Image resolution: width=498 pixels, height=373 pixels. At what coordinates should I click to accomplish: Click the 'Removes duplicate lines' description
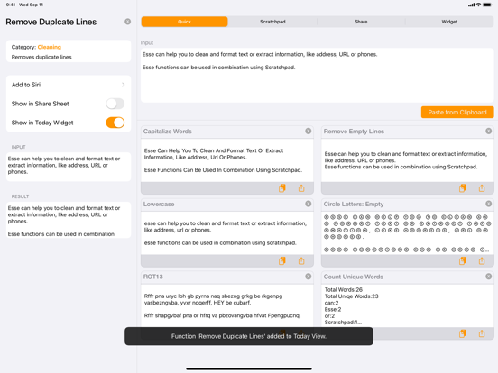tap(41, 57)
